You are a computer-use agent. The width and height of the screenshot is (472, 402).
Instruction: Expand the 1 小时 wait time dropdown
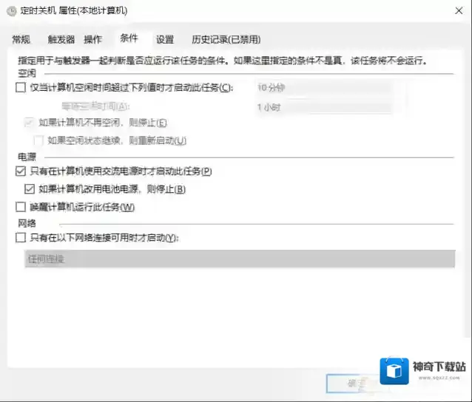click(323, 107)
